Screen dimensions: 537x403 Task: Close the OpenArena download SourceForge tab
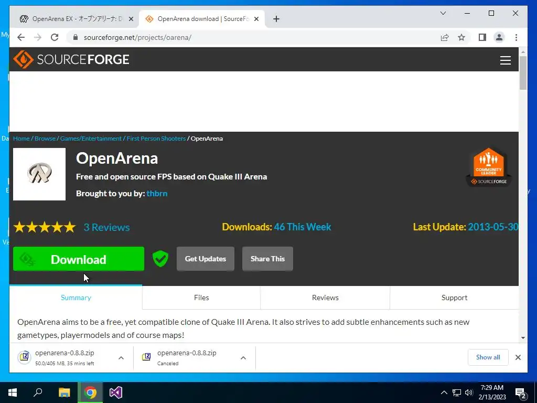tap(256, 19)
